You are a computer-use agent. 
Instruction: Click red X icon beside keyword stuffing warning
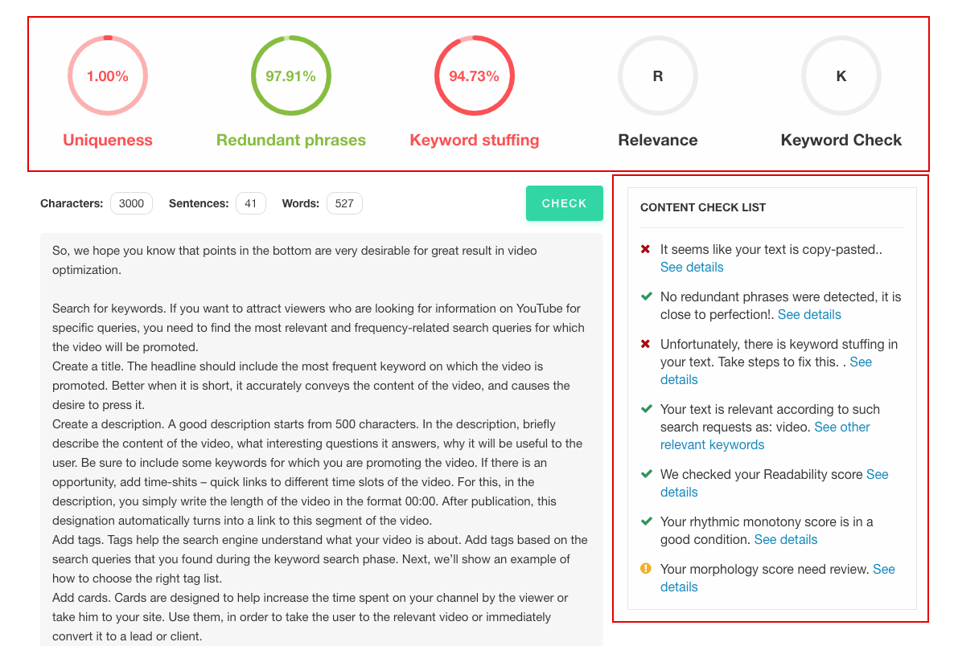(x=646, y=344)
